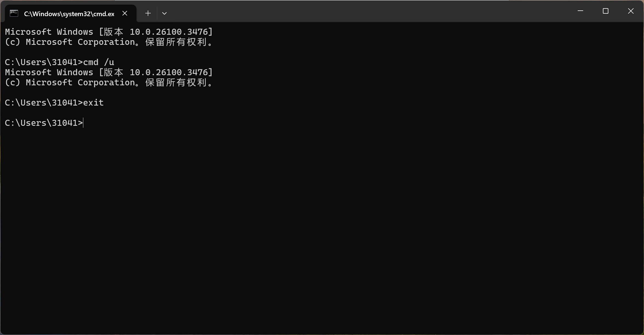Click the prompt path before 'exit'
Screen dimensions: 644x335
(x=44, y=103)
